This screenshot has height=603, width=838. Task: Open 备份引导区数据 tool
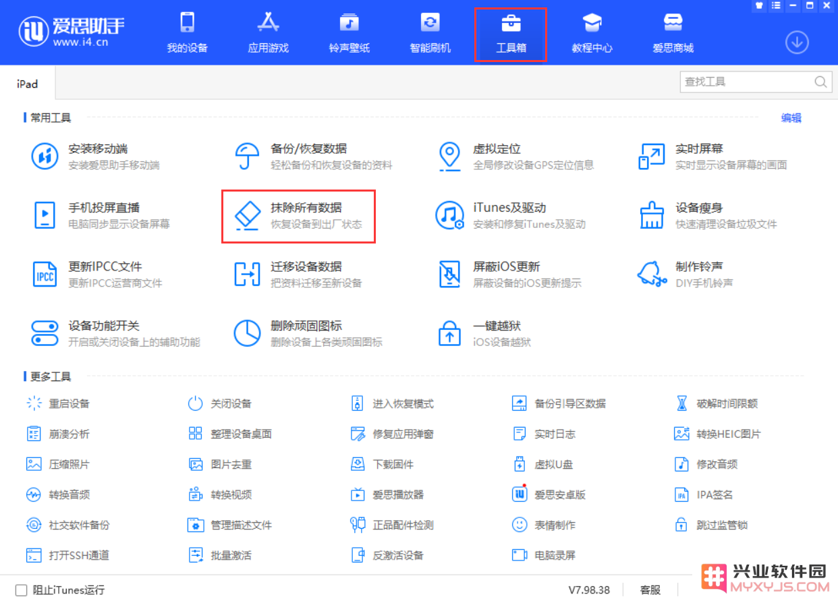[x=559, y=403]
